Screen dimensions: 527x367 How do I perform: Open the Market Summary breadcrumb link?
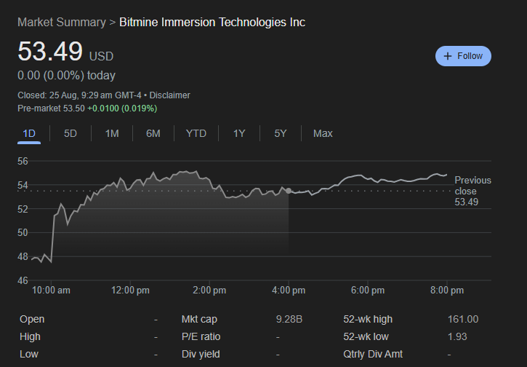point(61,23)
